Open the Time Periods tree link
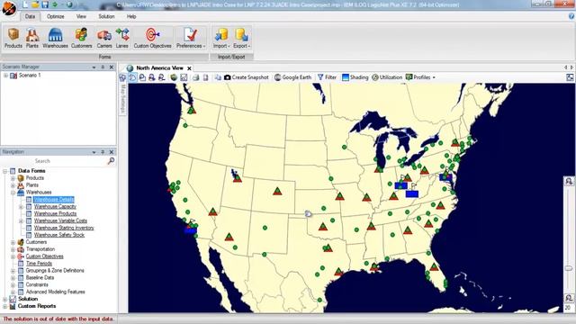The height and width of the screenshot is (324, 576). click(39, 264)
